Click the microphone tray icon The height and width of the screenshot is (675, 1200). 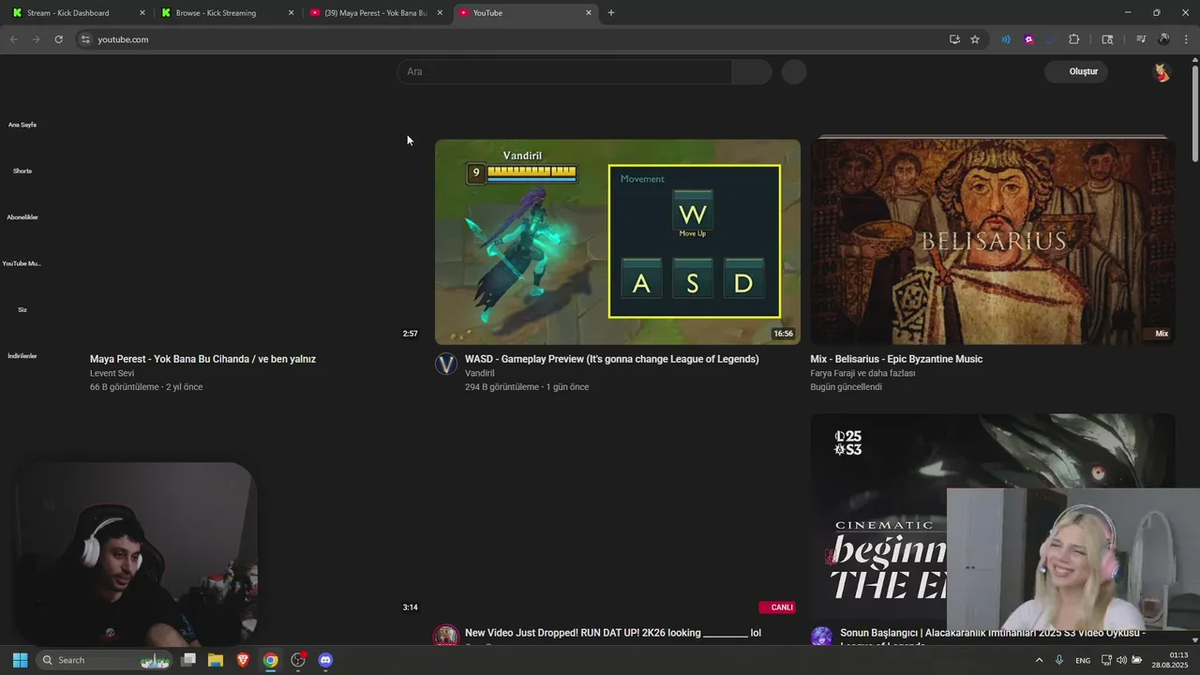(x=1059, y=660)
